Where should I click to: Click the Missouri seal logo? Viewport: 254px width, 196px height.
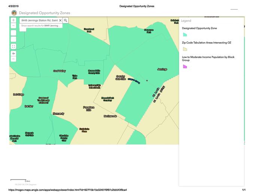14,13
